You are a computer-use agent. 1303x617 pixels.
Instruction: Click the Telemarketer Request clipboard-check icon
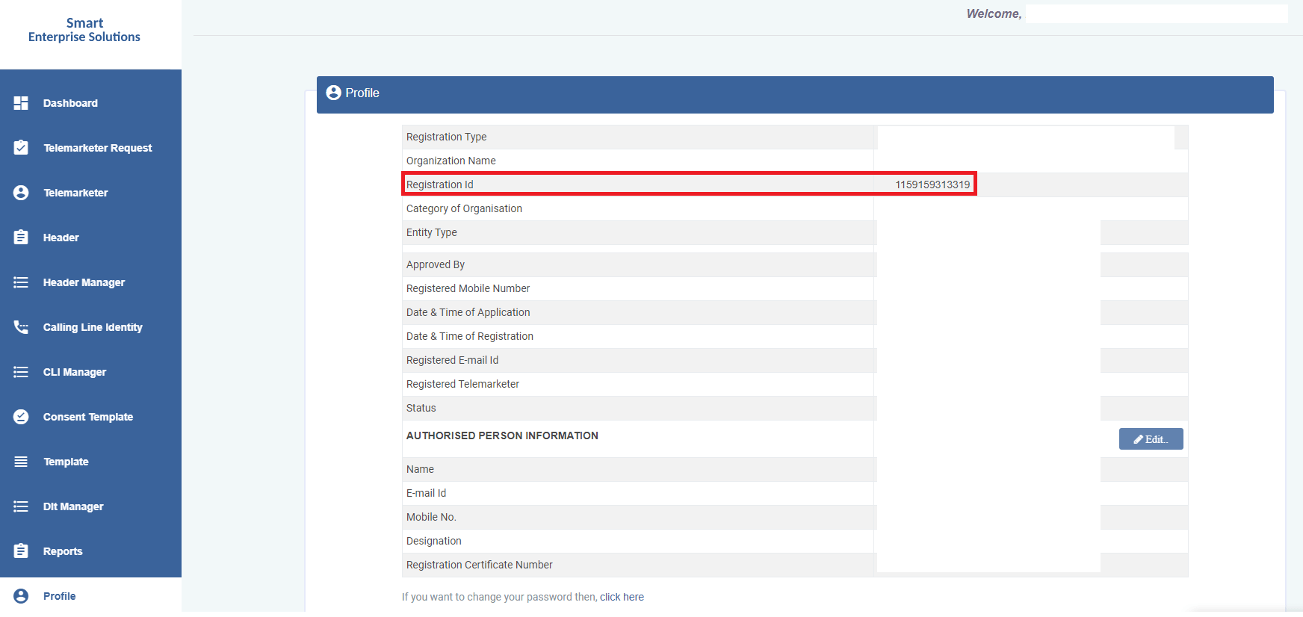pyautogui.click(x=21, y=148)
